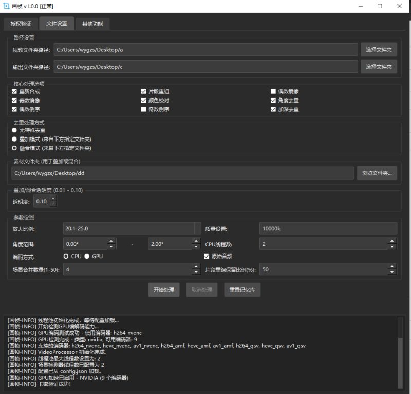Viewport: 411px width, 394px height.
Task: Choose GPU as the 编码方式
Action: coord(87,256)
